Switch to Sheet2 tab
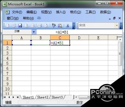The width and height of the screenshot is (125, 107). coord(43,97)
